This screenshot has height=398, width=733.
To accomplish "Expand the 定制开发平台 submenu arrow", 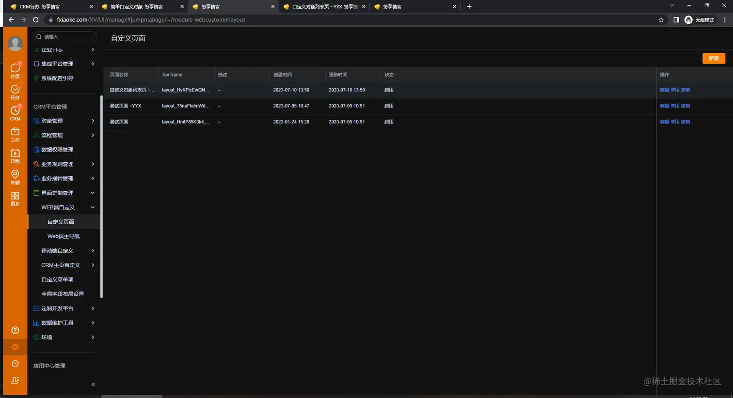I will tap(93, 308).
